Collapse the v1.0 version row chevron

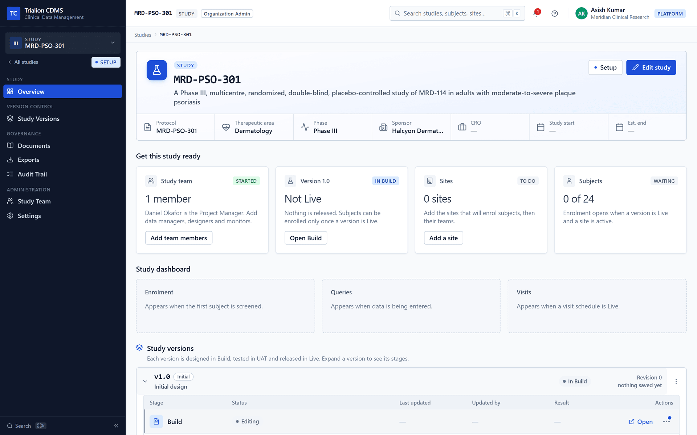(x=145, y=381)
